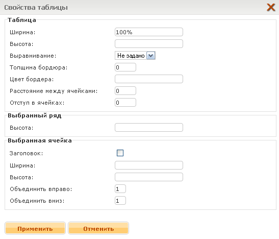Click the Толщина бордюра field
279x239 pixels.
point(125,67)
